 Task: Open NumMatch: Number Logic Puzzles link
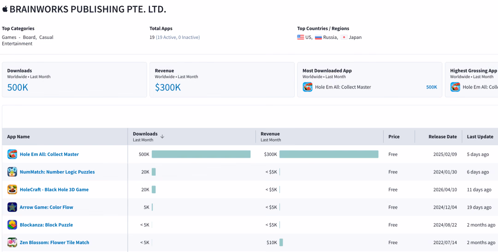[x=57, y=172]
